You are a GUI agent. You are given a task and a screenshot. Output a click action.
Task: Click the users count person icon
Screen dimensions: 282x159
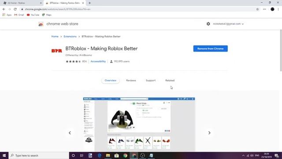[x=111, y=61]
